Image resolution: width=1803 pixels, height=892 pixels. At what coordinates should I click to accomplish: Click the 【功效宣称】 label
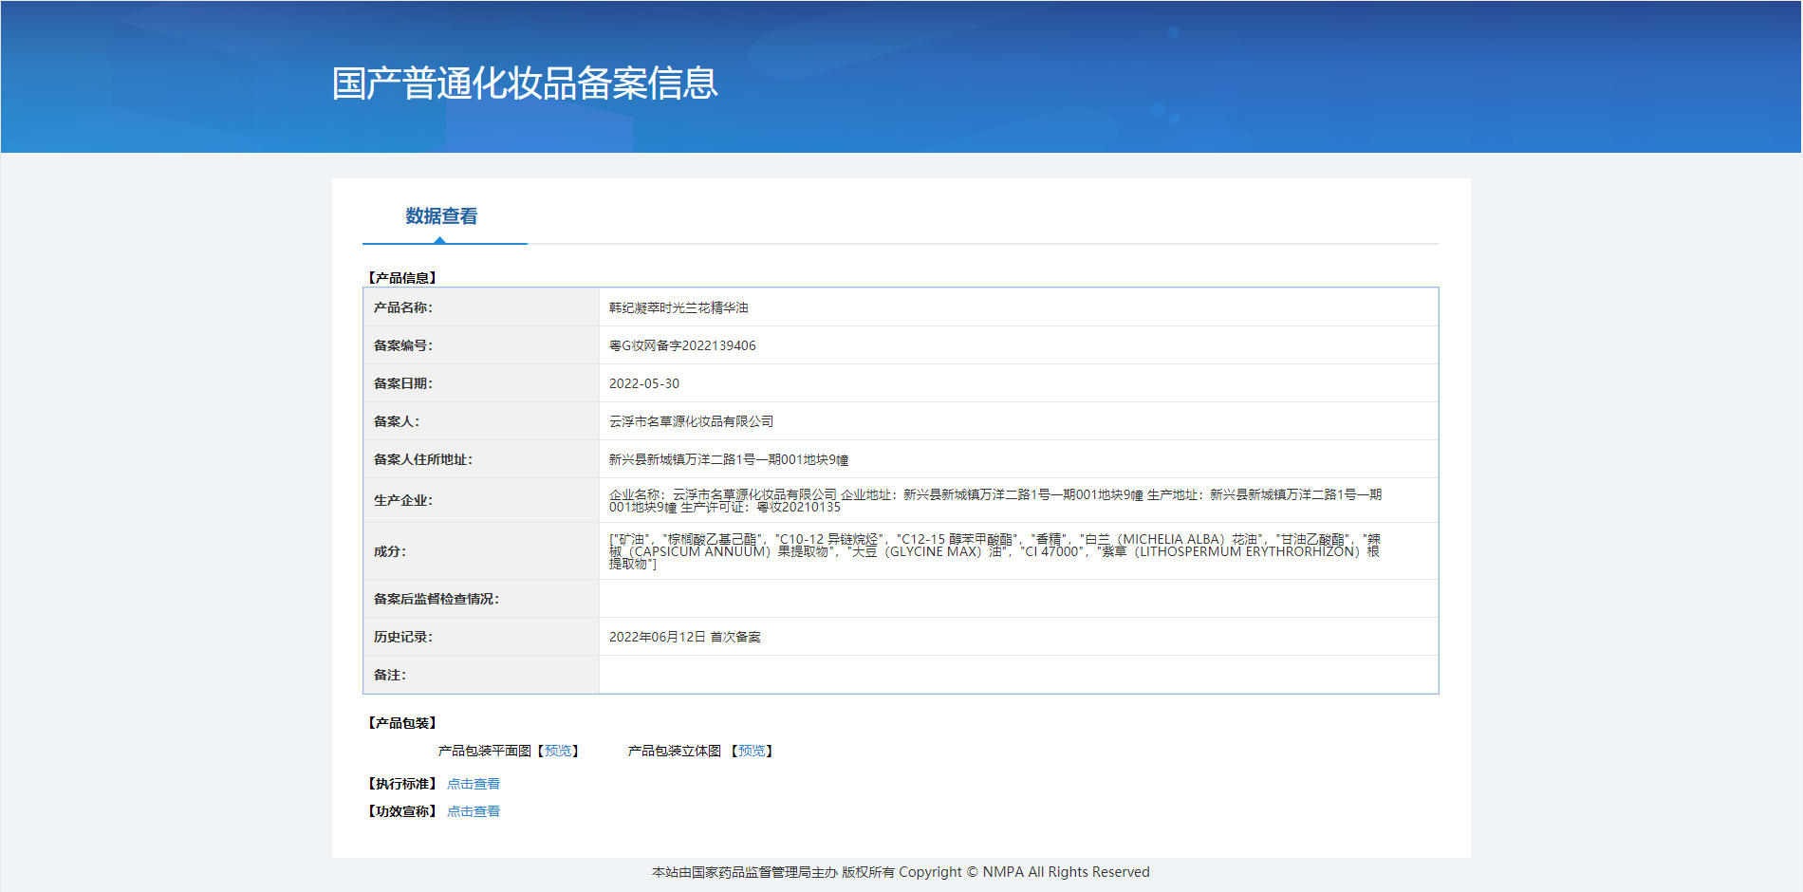pyautogui.click(x=402, y=811)
